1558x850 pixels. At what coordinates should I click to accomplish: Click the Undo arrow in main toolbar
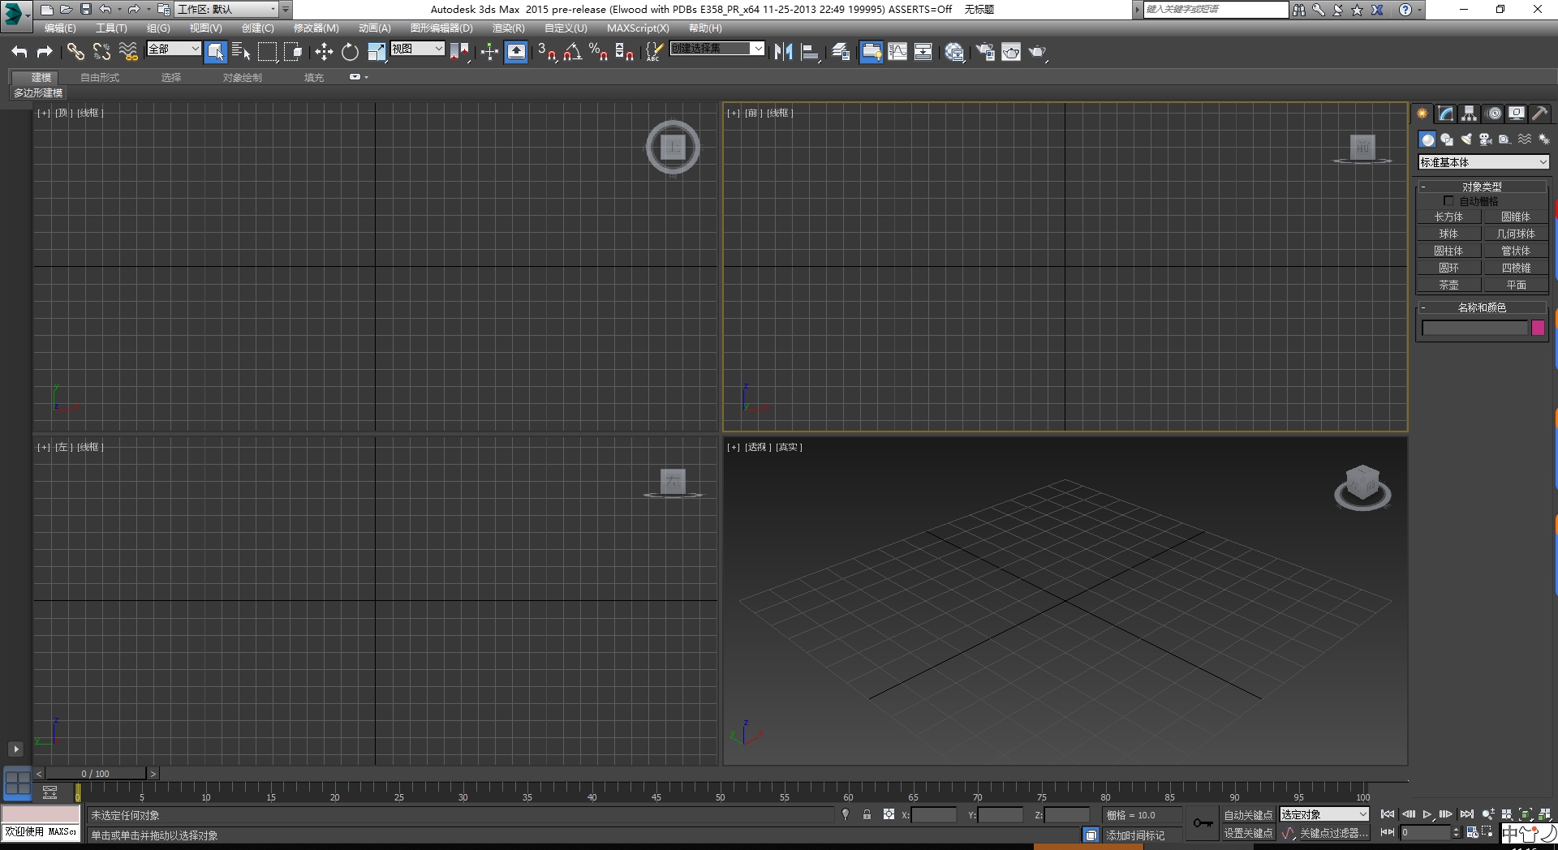19,52
